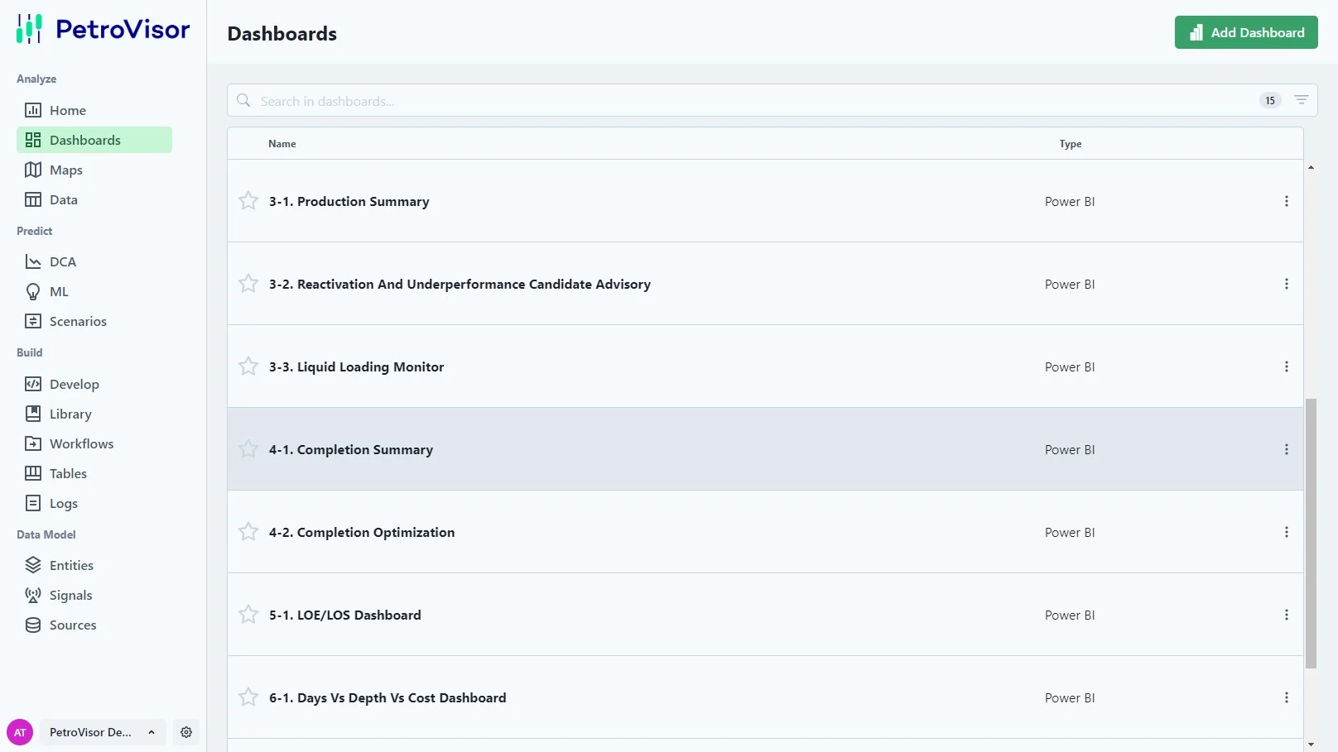
Task: Click the Signals antenna icon
Action: point(33,595)
